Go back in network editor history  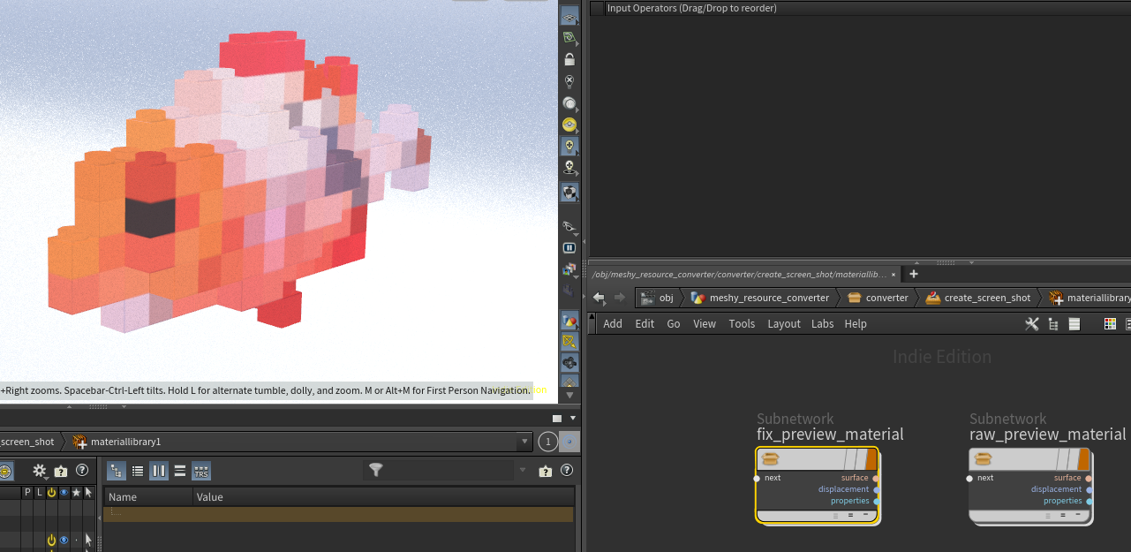pyautogui.click(x=599, y=298)
